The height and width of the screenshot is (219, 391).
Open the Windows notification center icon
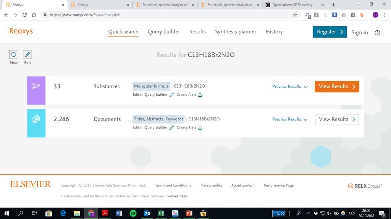(x=382, y=213)
